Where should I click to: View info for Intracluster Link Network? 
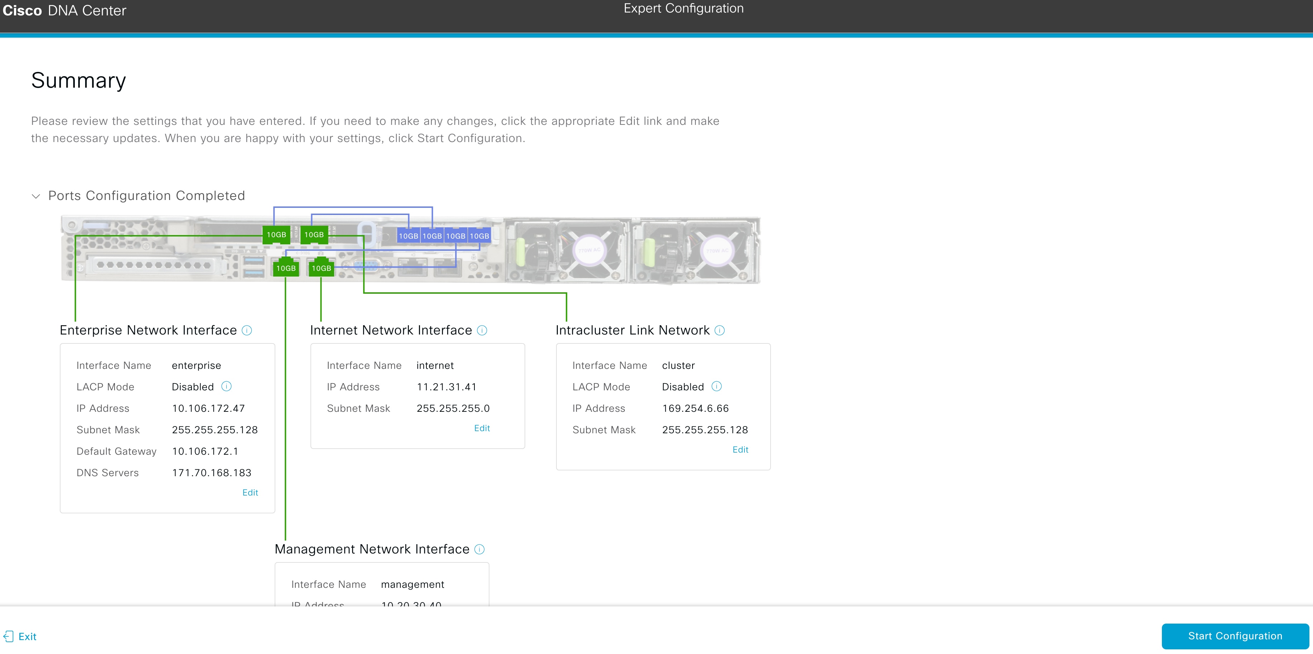point(719,331)
